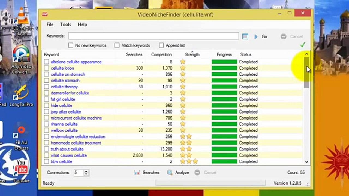
Task: Open the endermologie cellulite reduction link
Action: tap(78, 137)
